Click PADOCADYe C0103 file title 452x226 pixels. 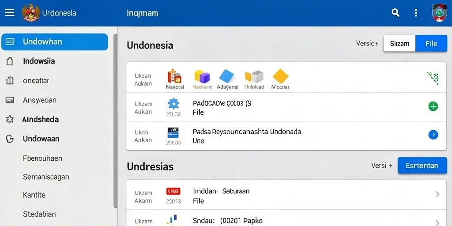click(x=222, y=103)
